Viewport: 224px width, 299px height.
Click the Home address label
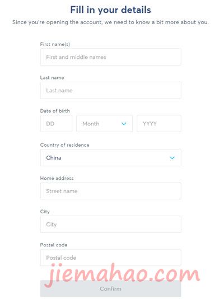(57, 178)
